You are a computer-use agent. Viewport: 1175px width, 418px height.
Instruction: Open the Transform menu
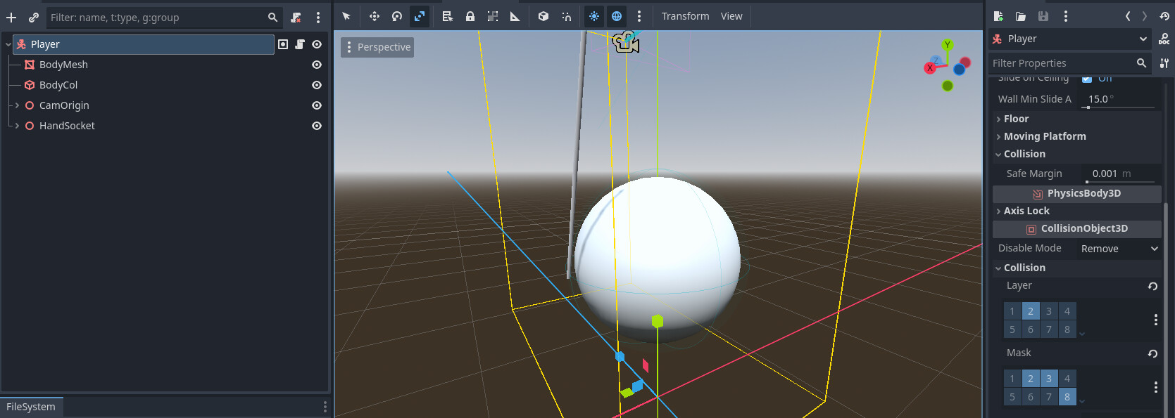click(x=685, y=16)
